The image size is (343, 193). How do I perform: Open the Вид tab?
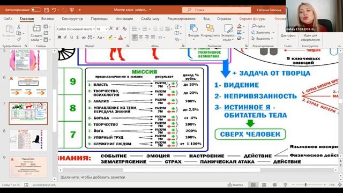(x=206, y=19)
